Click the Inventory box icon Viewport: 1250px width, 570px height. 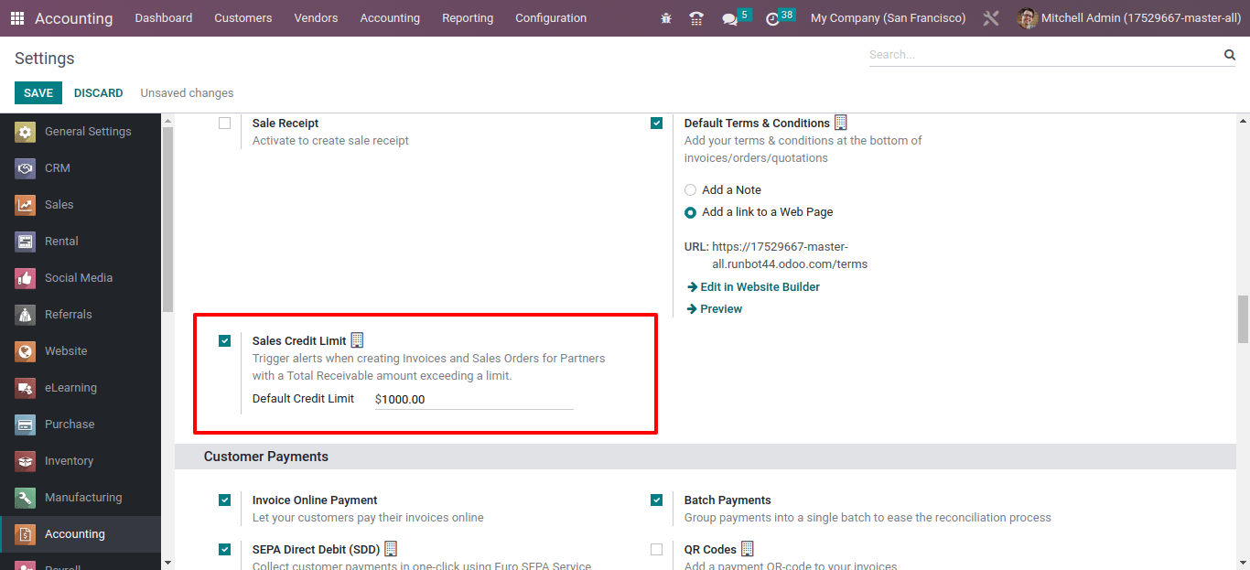click(x=26, y=461)
